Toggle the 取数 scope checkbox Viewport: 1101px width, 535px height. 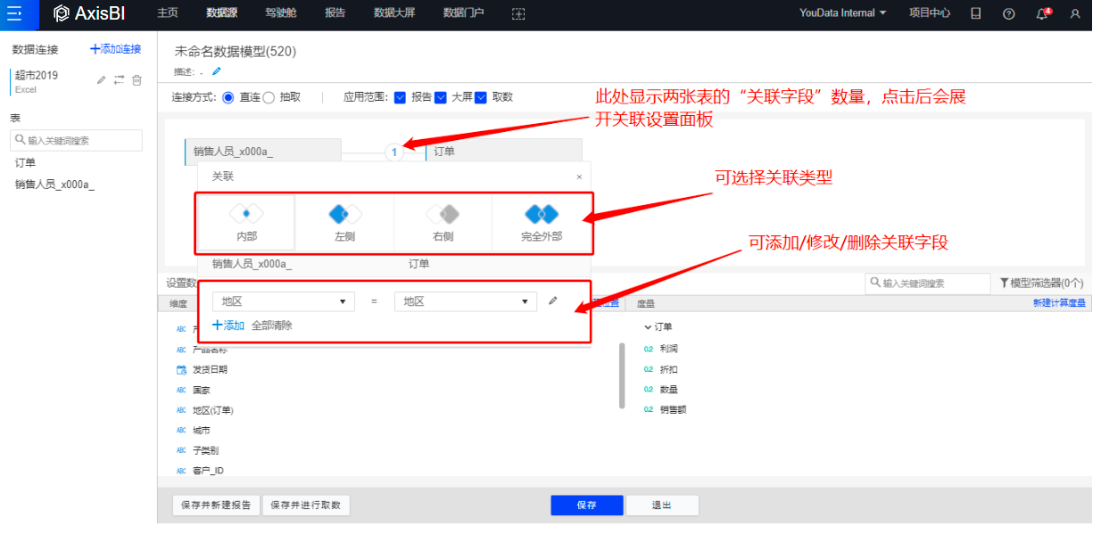[x=481, y=97]
